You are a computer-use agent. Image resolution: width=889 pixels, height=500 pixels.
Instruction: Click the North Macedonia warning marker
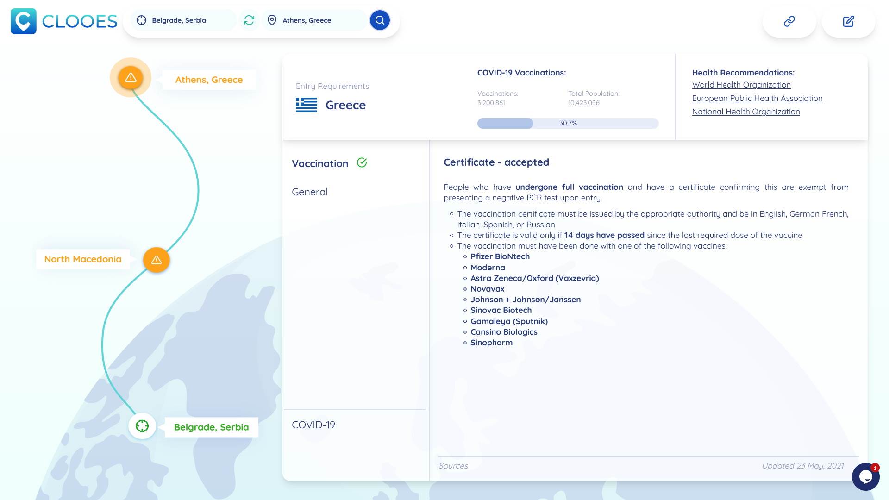[x=157, y=260]
